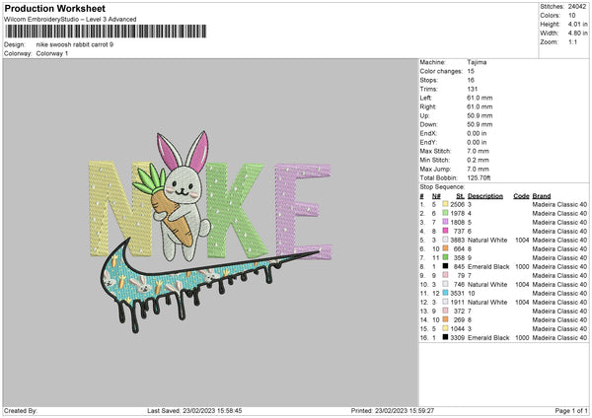592x418 pixels.
Task: Click the 'EndY:' label
Action: [428, 142]
